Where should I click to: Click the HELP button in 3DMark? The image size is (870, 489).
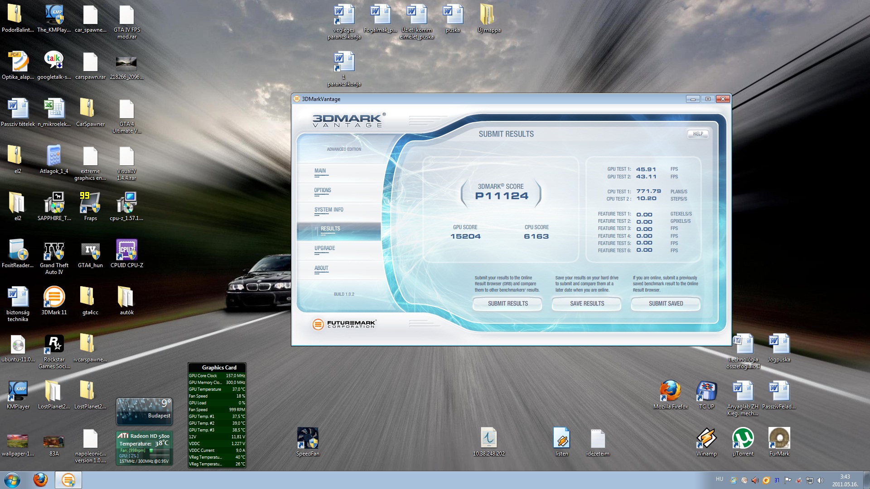[x=698, y=134]
